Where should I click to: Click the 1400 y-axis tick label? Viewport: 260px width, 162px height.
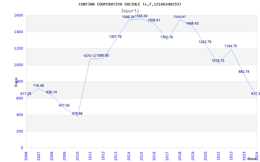coord(18,32)
